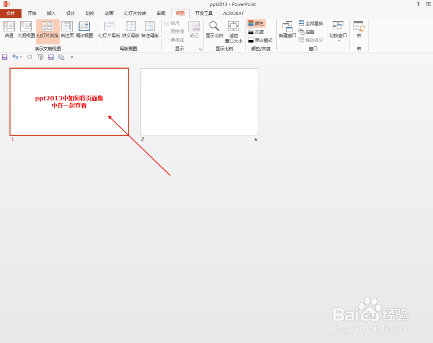Image resolution: width=433 pixels, height=343 pixels.
Task: Open the Show (显示) group dialog launcher
Action: coord(200,49)
